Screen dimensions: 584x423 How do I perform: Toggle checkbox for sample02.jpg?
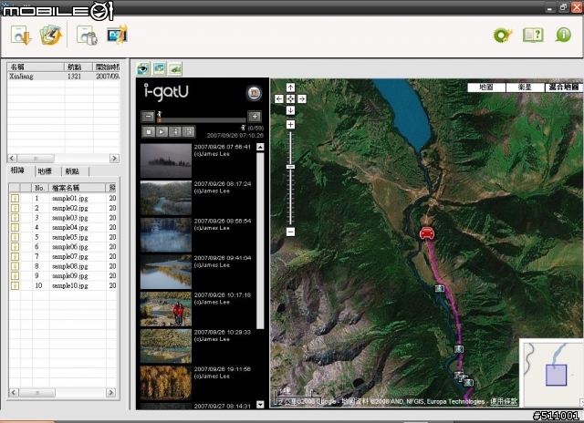tap(15, 208)
